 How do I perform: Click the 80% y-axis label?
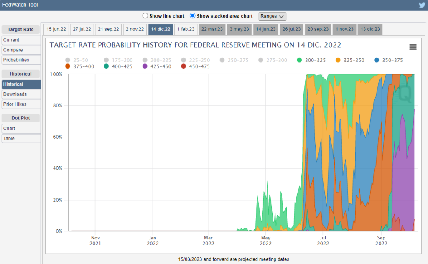click(57, 105)
